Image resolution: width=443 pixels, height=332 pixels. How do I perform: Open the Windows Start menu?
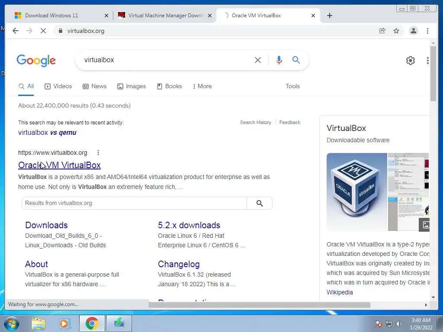[11, 323]
